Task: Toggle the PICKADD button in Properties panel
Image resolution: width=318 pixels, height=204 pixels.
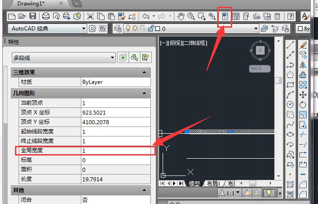Action: pos(123,58)
